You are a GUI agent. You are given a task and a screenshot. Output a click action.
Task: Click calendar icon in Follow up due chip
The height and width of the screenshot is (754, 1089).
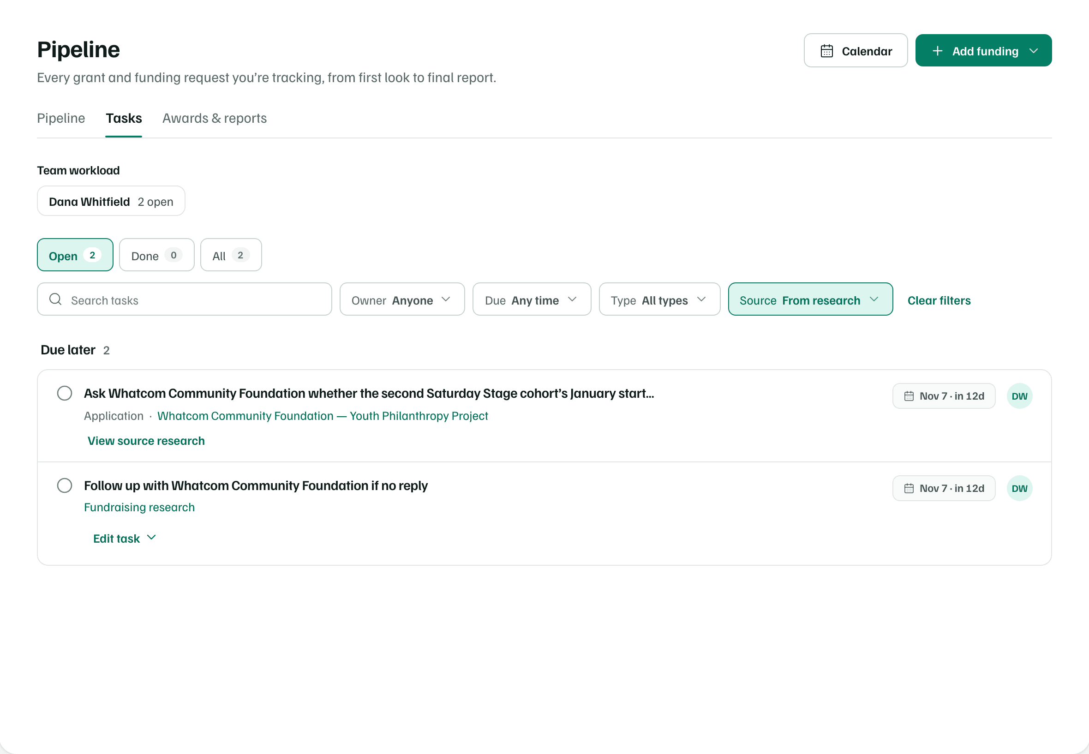(909, 488)
